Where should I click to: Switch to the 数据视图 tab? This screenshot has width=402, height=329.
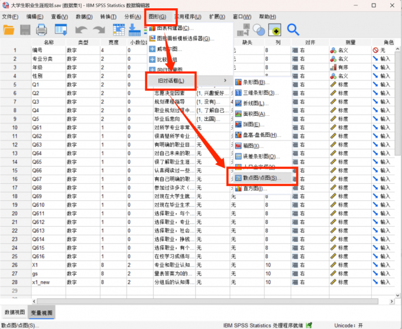click(x=15, y=311)
